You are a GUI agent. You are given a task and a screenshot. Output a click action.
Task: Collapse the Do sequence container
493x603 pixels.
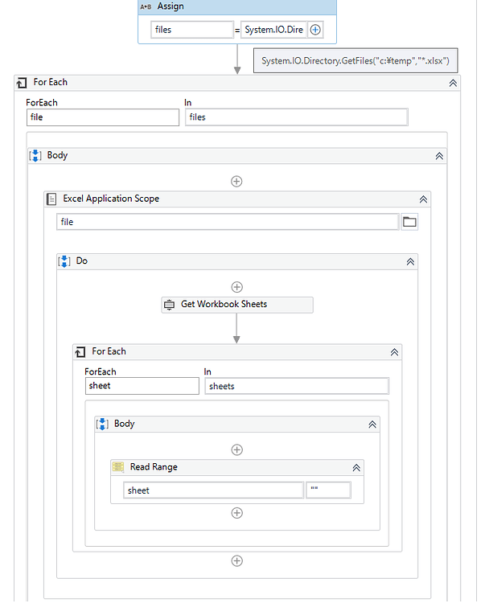click(411, 261)
